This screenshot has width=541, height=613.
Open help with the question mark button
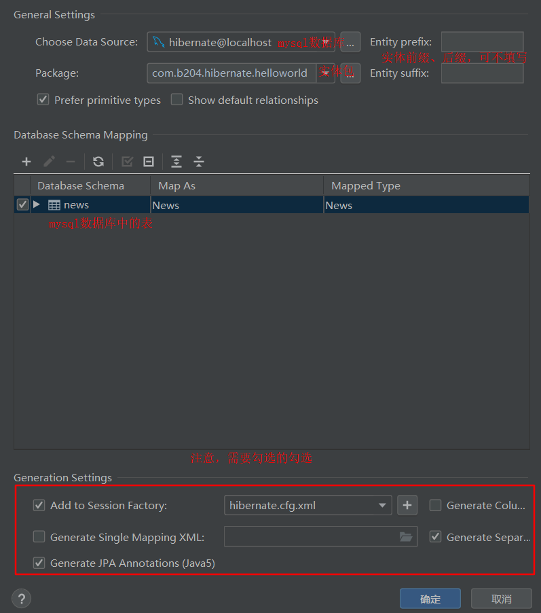click(x=22, y=599)
